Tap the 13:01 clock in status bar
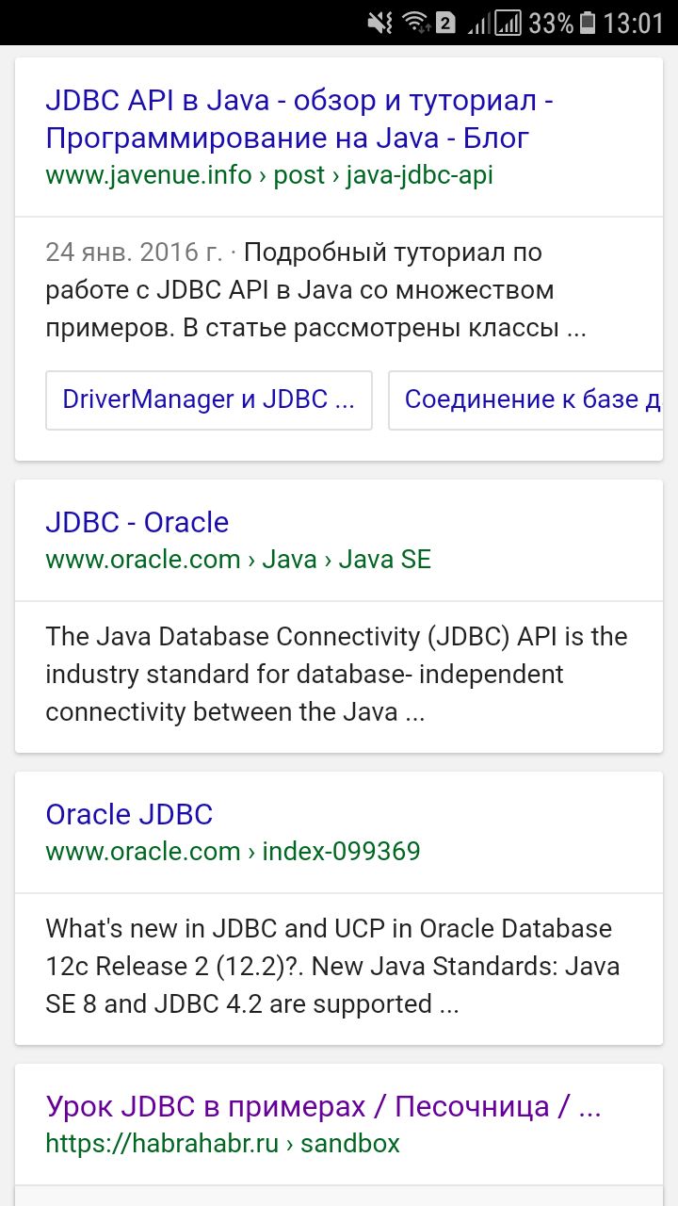Image resolution: width=678 pixels, height=1206 pixels. pyautogui.click(x=633, y=23)
